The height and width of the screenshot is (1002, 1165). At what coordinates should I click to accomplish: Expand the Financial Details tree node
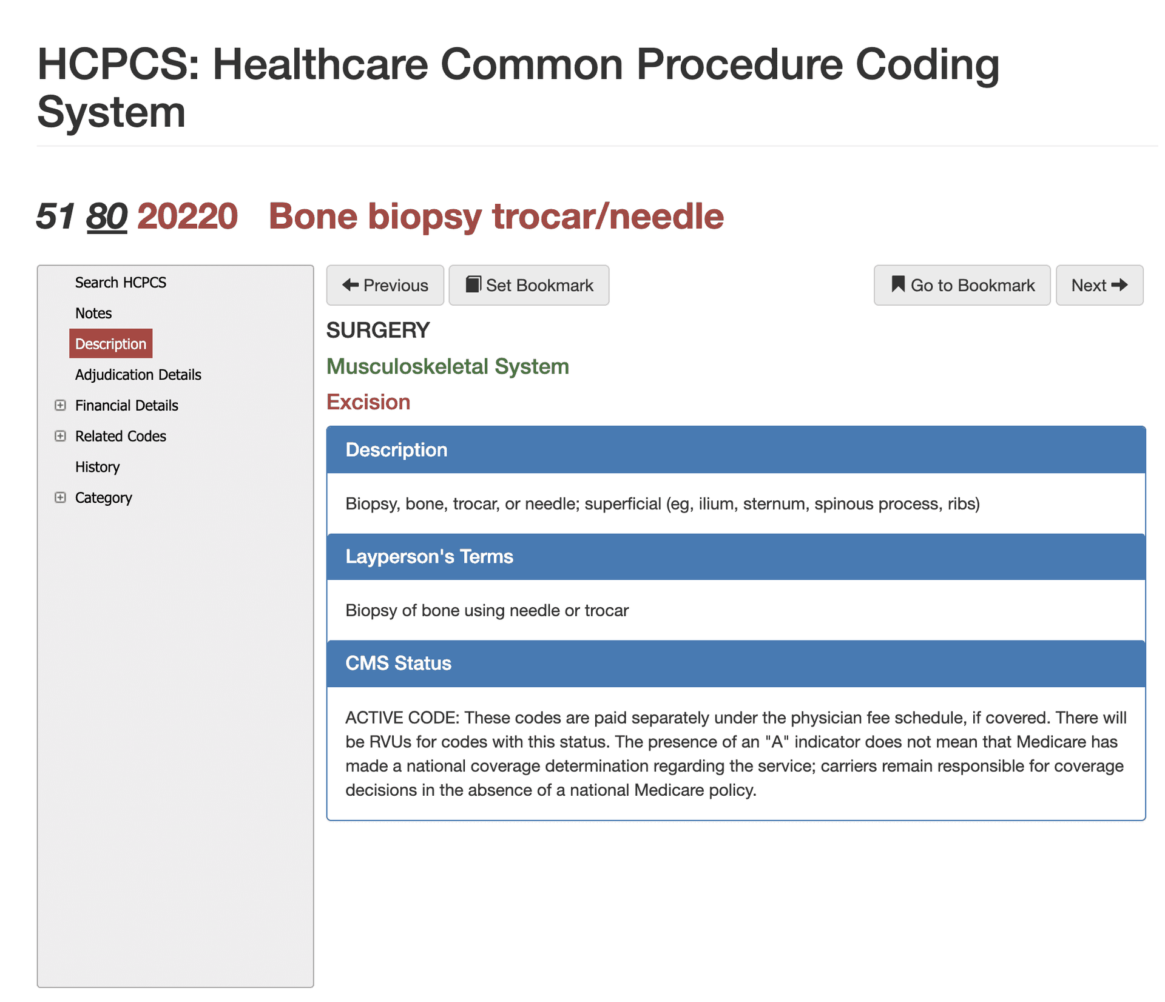(60, 405)
